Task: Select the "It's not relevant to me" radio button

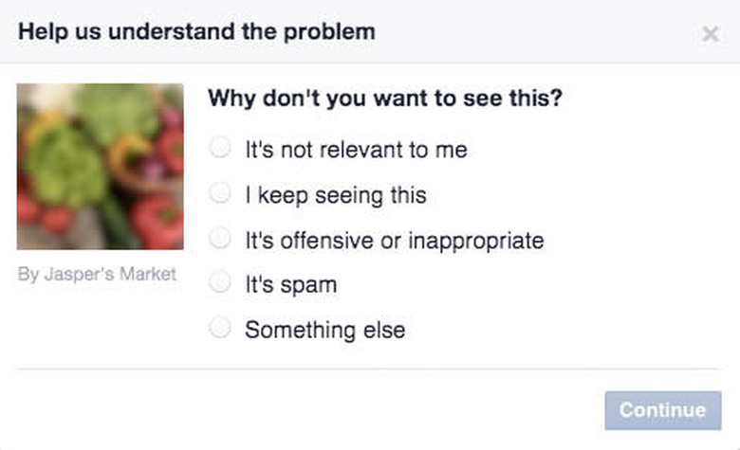Action: (220, 147)
